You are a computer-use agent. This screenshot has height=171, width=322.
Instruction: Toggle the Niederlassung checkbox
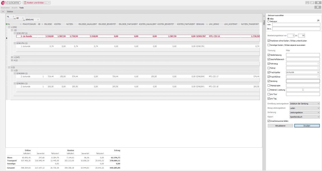pyautogui.click(x=269, y=55)
